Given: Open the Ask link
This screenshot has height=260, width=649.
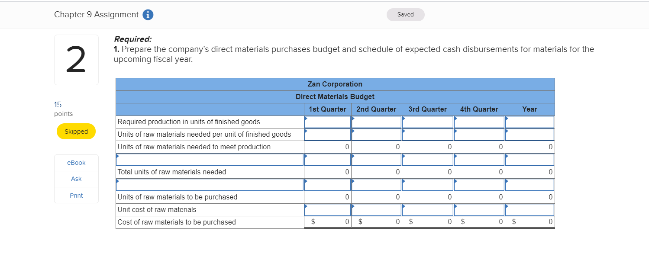Looking at the screenshot, I should pos(76,179).
